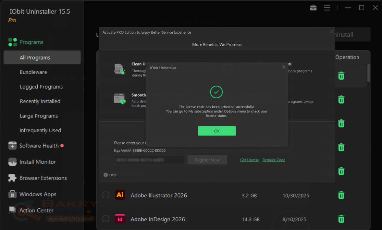Open the Get License link

click(x=250, y=160)
